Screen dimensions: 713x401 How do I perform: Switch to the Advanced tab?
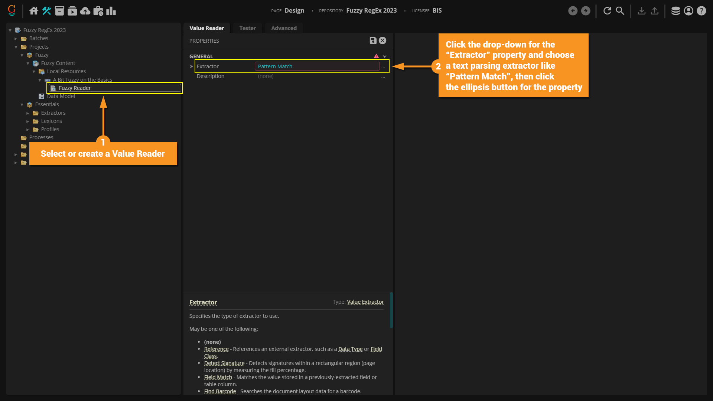coord(284,28)
